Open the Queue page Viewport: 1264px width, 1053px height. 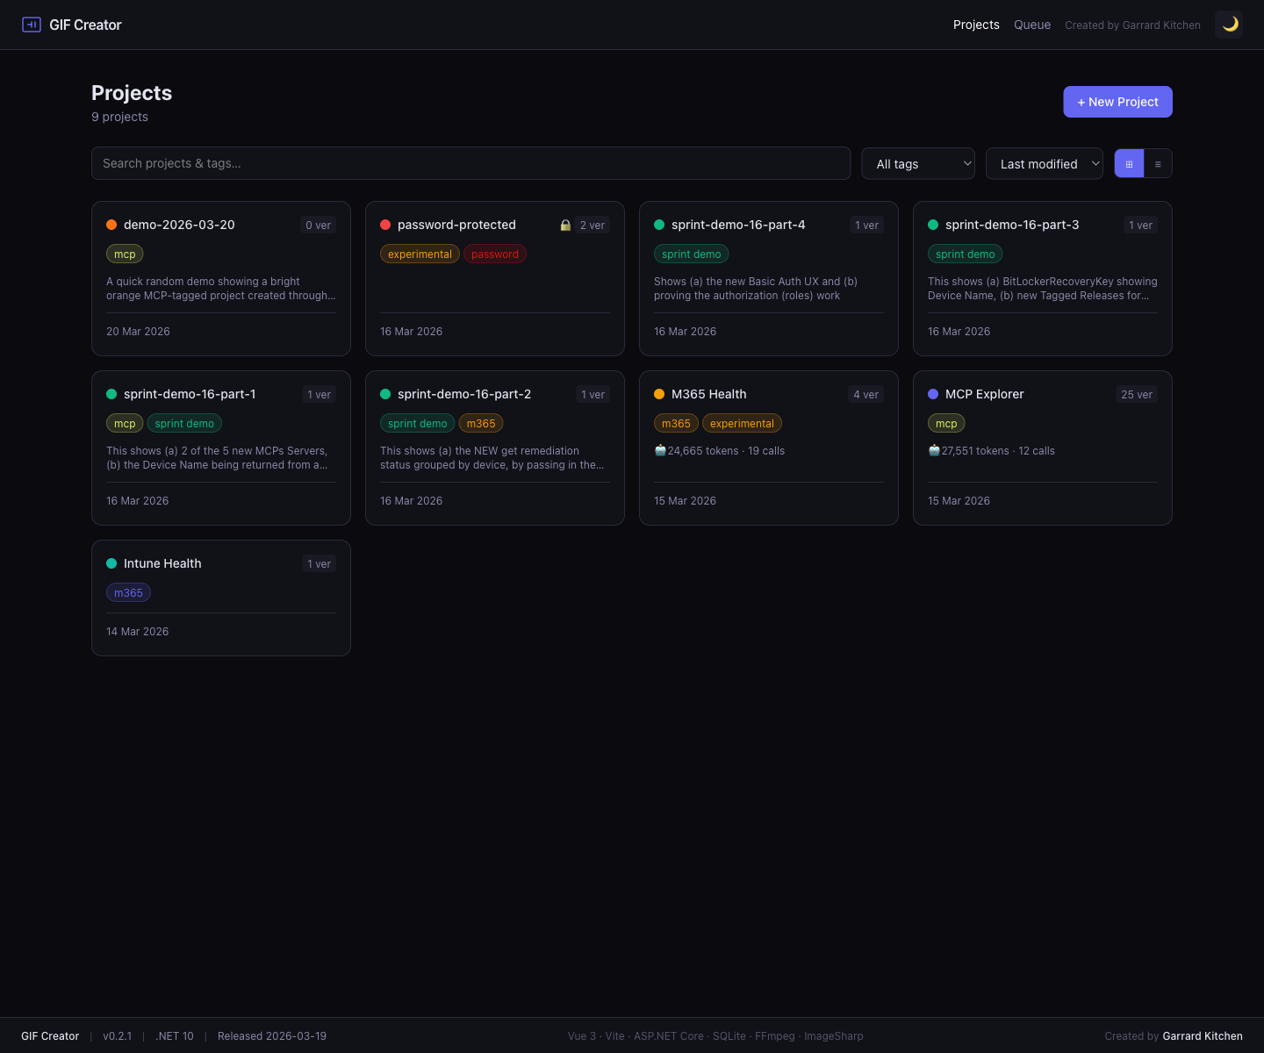1031,25
